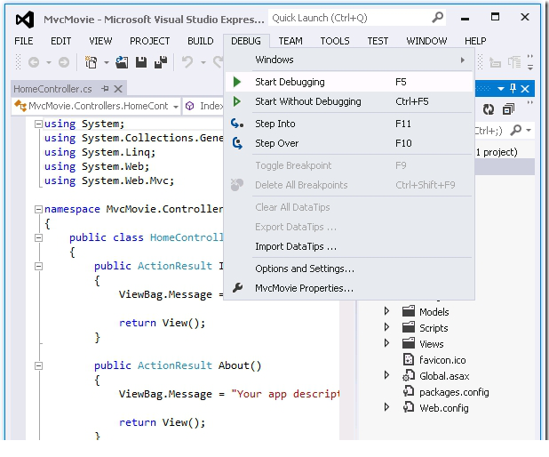This screenshot has height=457, width=549.
Task: Click the New Project toolbar icon
Action: point(91,62)
